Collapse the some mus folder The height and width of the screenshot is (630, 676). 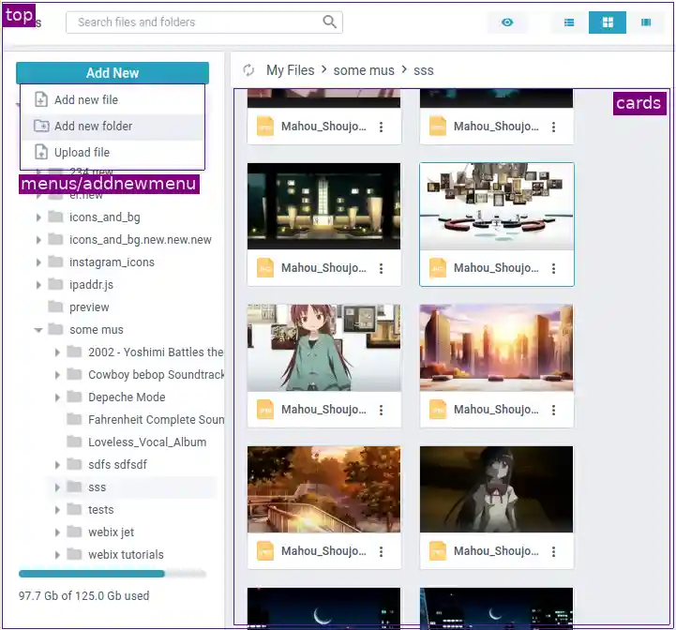click(x=38, y=330)
